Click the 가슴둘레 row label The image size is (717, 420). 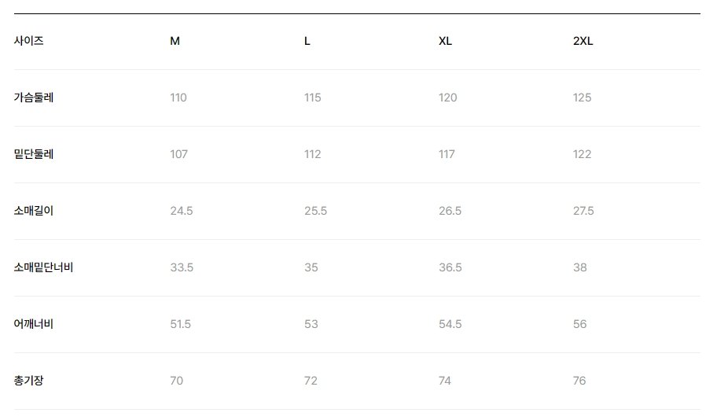click(x=34, y=98)
